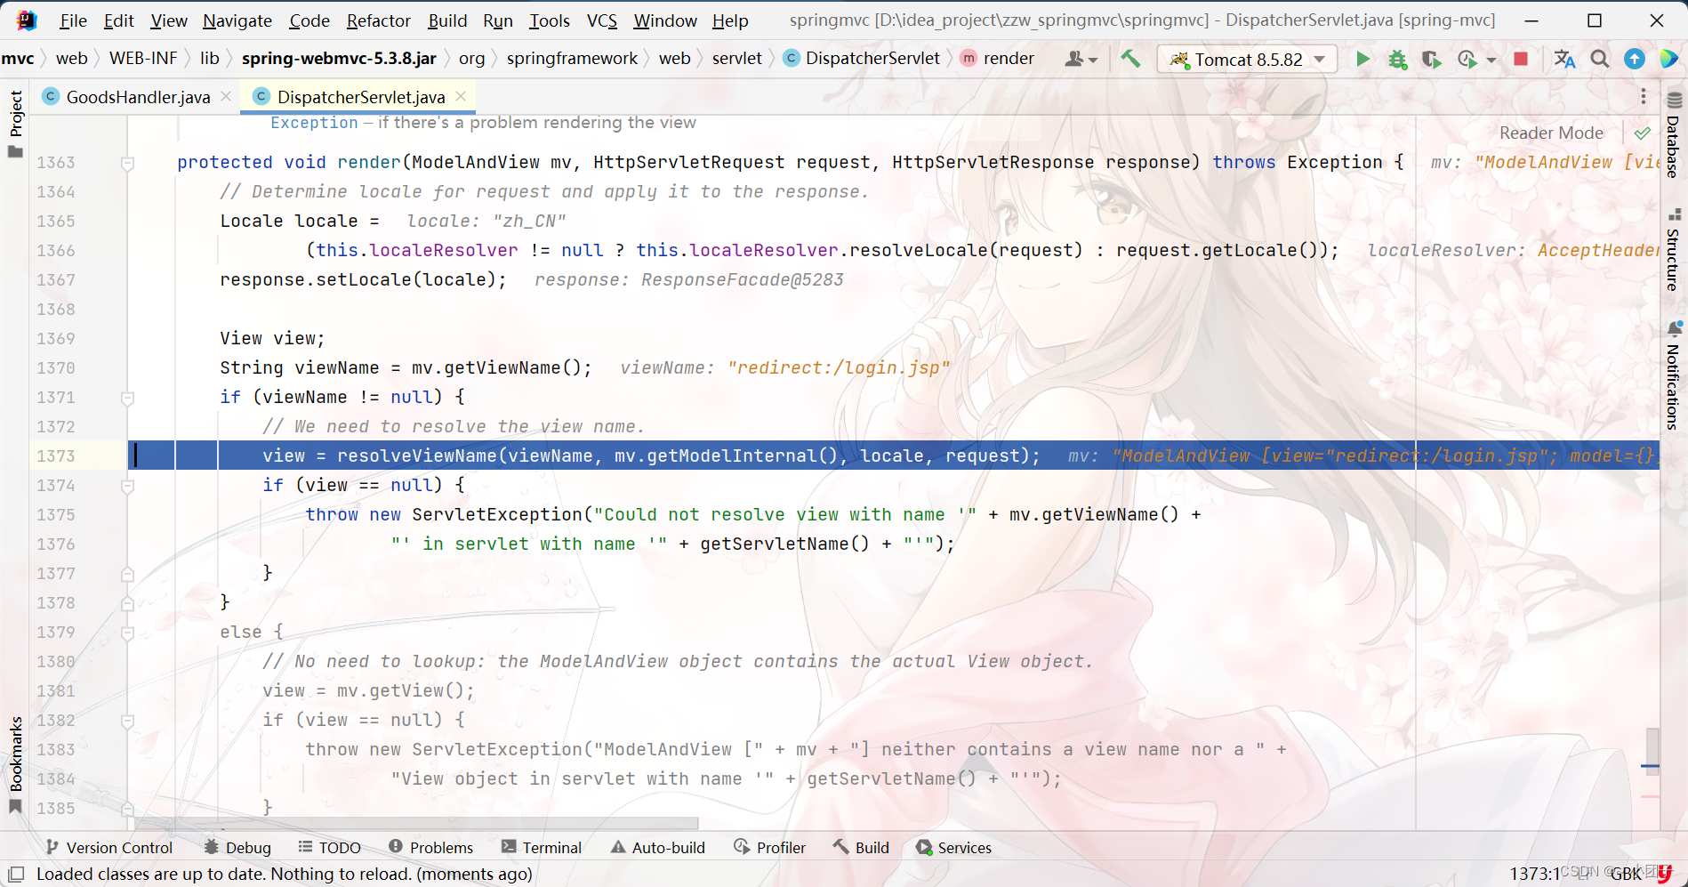Viewport: 1688px width, 887px height.
Task: Toggle tool window quick-access status bar icon
Action: (x=16, y=874)
